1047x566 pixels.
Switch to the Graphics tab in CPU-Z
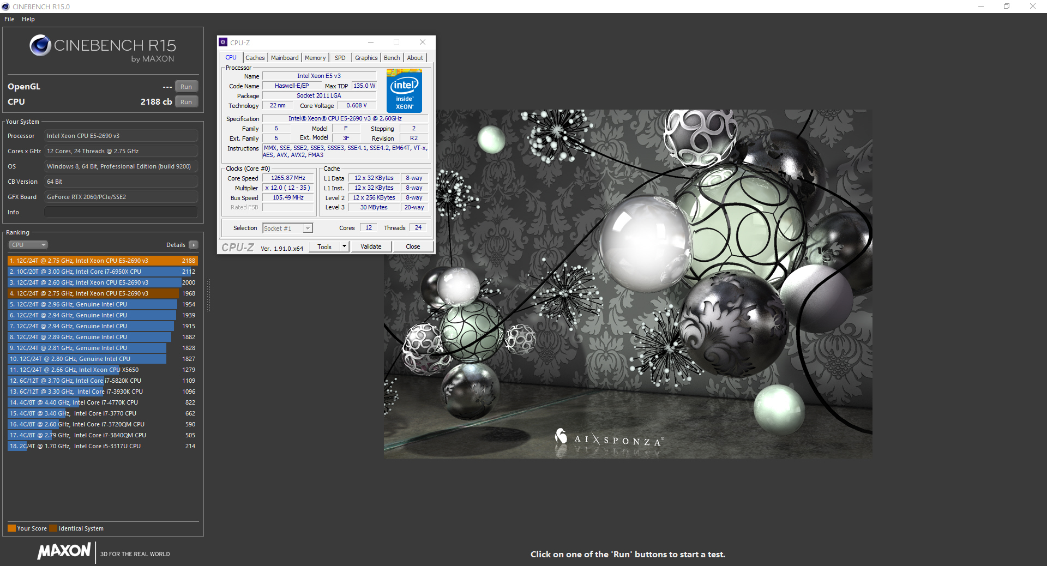pyautogui.click(x=366, y=58)
